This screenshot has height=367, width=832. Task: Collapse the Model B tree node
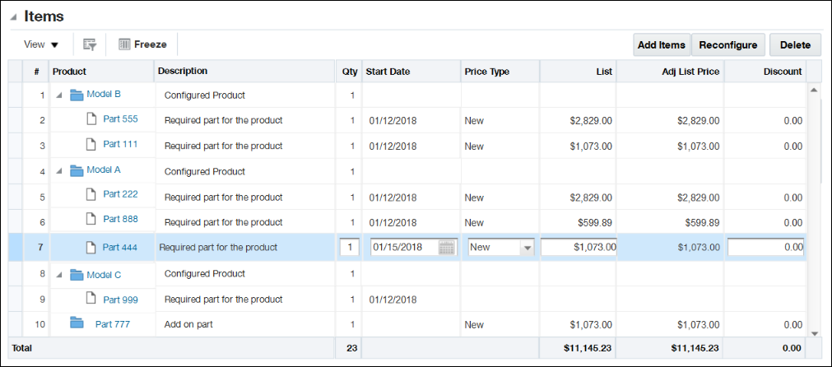coord(58,95)
